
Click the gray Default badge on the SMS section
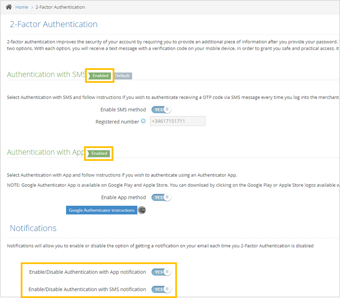coord(123,76)
